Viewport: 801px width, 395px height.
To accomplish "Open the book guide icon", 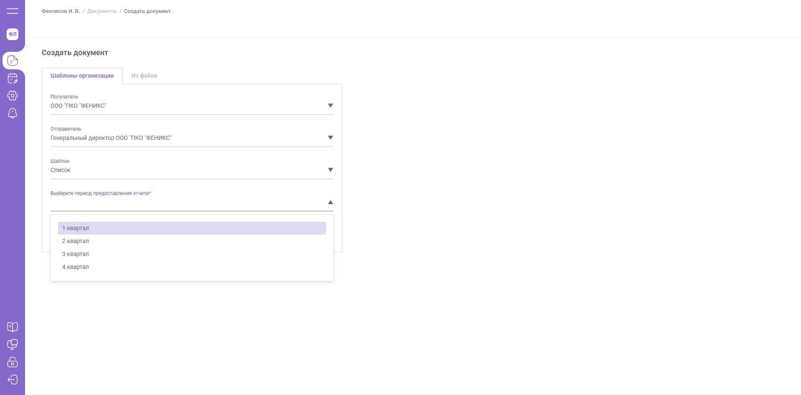I will coord(13,327).
